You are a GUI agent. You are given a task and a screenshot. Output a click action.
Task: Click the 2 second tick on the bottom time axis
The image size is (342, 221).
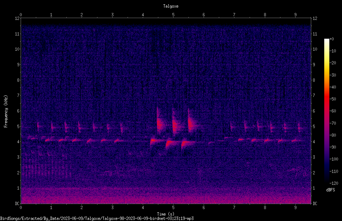[82, 208]
